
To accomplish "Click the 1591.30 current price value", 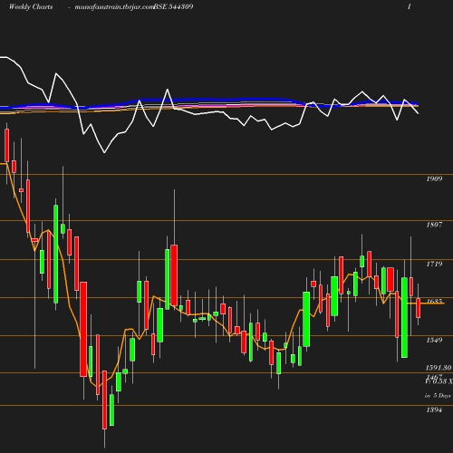I will point(439,368).
